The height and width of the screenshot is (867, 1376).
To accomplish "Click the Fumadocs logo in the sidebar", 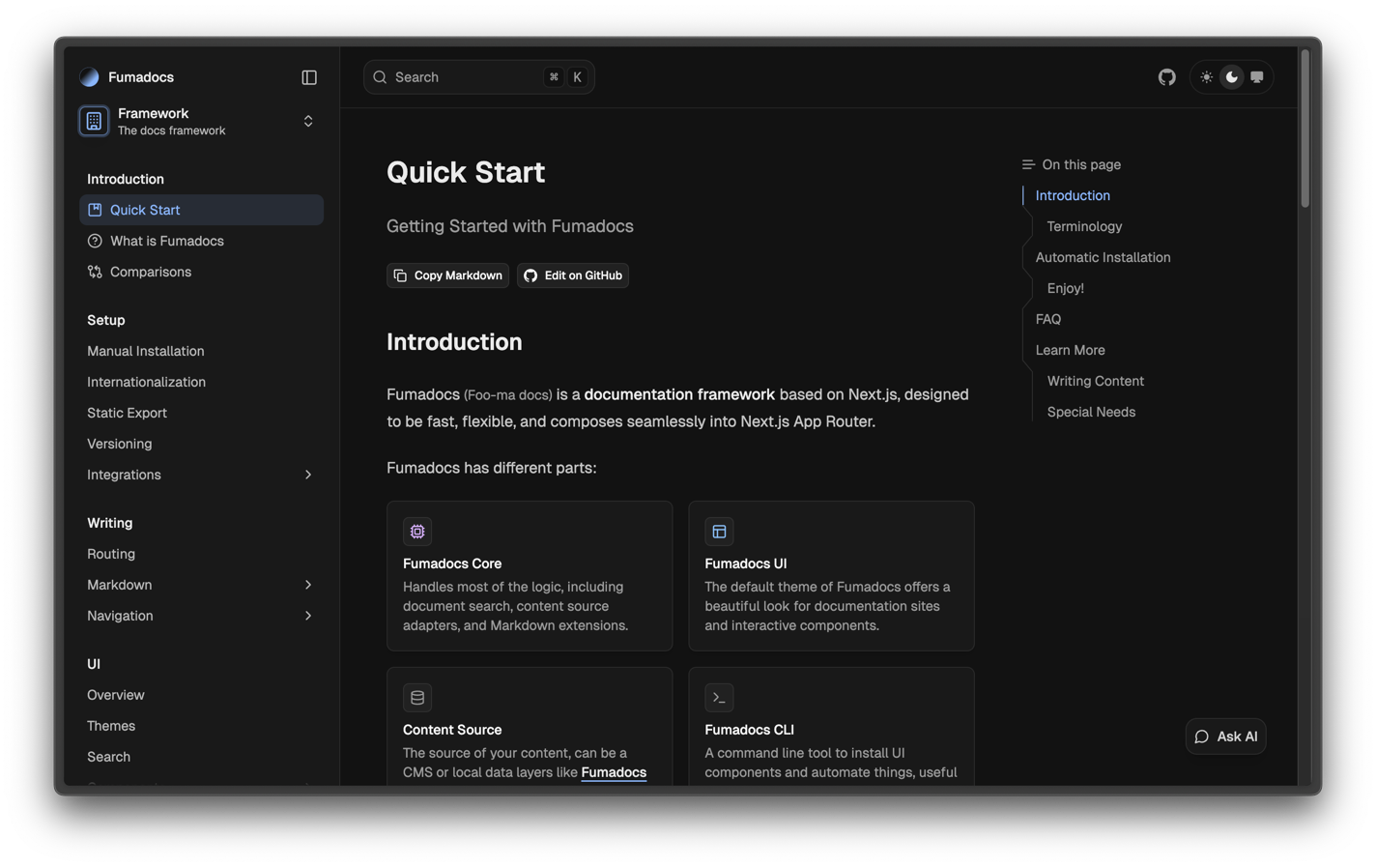I will point(90,77).
